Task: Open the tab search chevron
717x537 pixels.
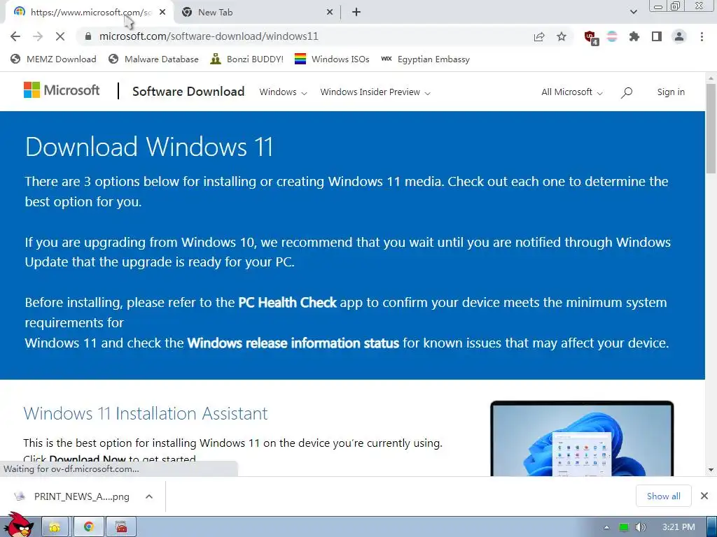Action: [x=634, y=12]
